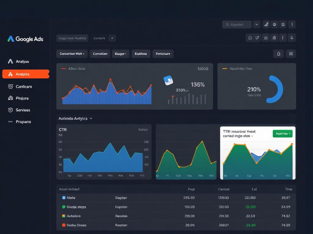
Task: Open the Eliage dropdown filter
Action: click(120, 54)
